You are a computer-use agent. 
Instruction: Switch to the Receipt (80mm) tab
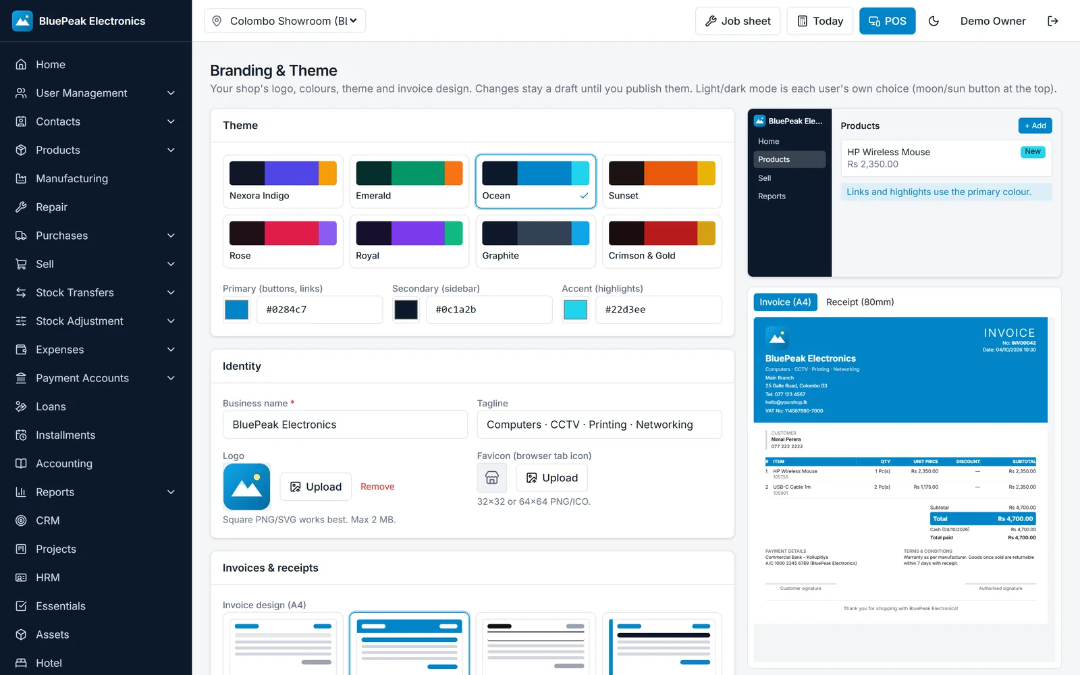tap(860, 302)
